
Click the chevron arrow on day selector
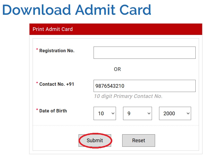click(113, 114)
